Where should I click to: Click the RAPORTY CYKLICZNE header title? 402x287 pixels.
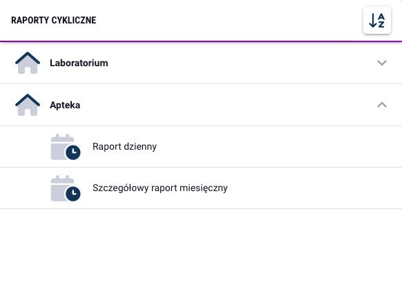coord(54,20)
